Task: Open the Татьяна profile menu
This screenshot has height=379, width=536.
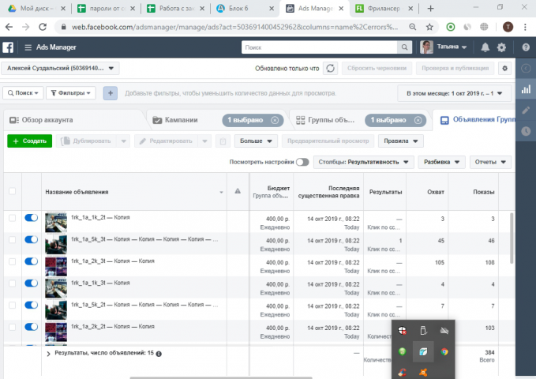Action: pos(444,47)
